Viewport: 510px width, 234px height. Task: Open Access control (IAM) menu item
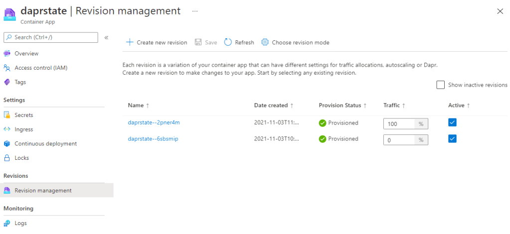click(x=41, y=68)
